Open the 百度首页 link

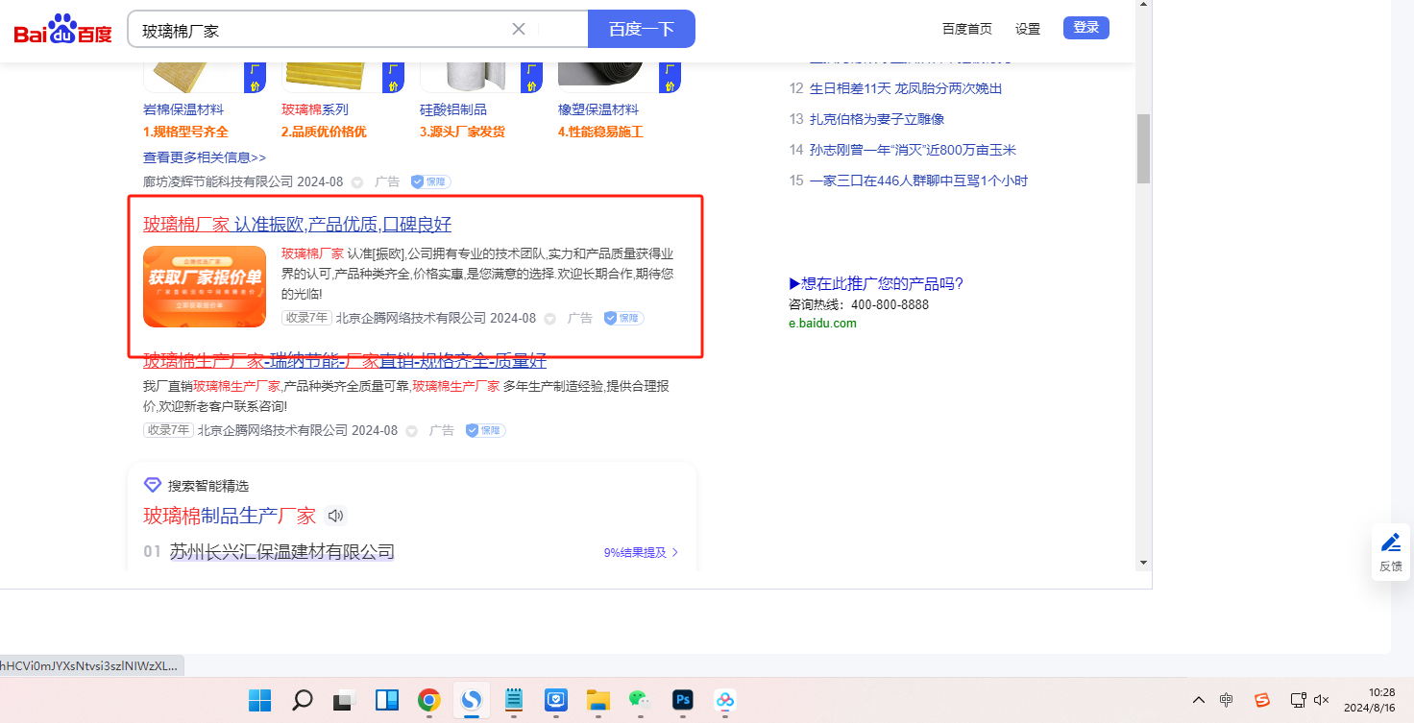pos(967,29)
